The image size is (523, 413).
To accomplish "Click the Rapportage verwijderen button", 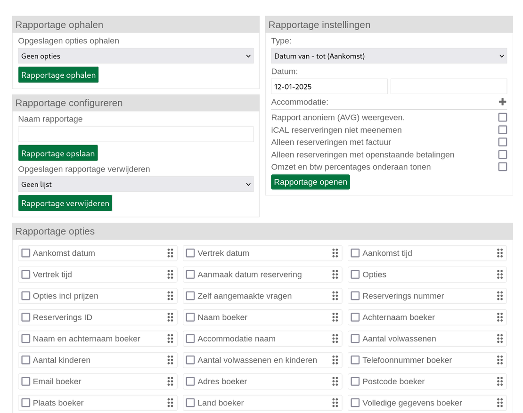I will point(65,203).
